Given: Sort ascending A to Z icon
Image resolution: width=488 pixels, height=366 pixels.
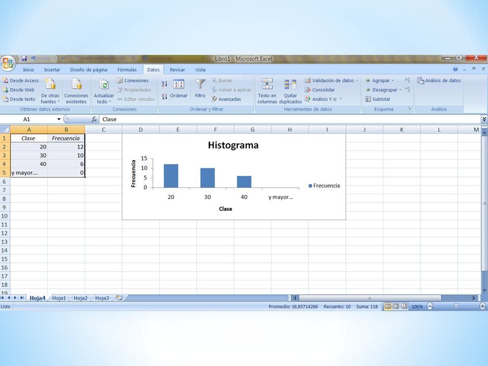Looking at the screenshot, I should pos(164,83).
